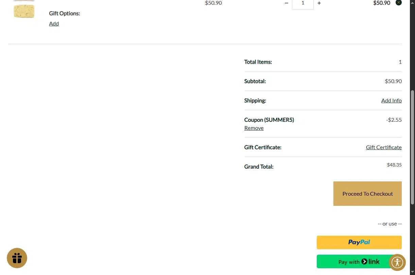
Task: Select the Gift Options label
Action: pos(65,13)
